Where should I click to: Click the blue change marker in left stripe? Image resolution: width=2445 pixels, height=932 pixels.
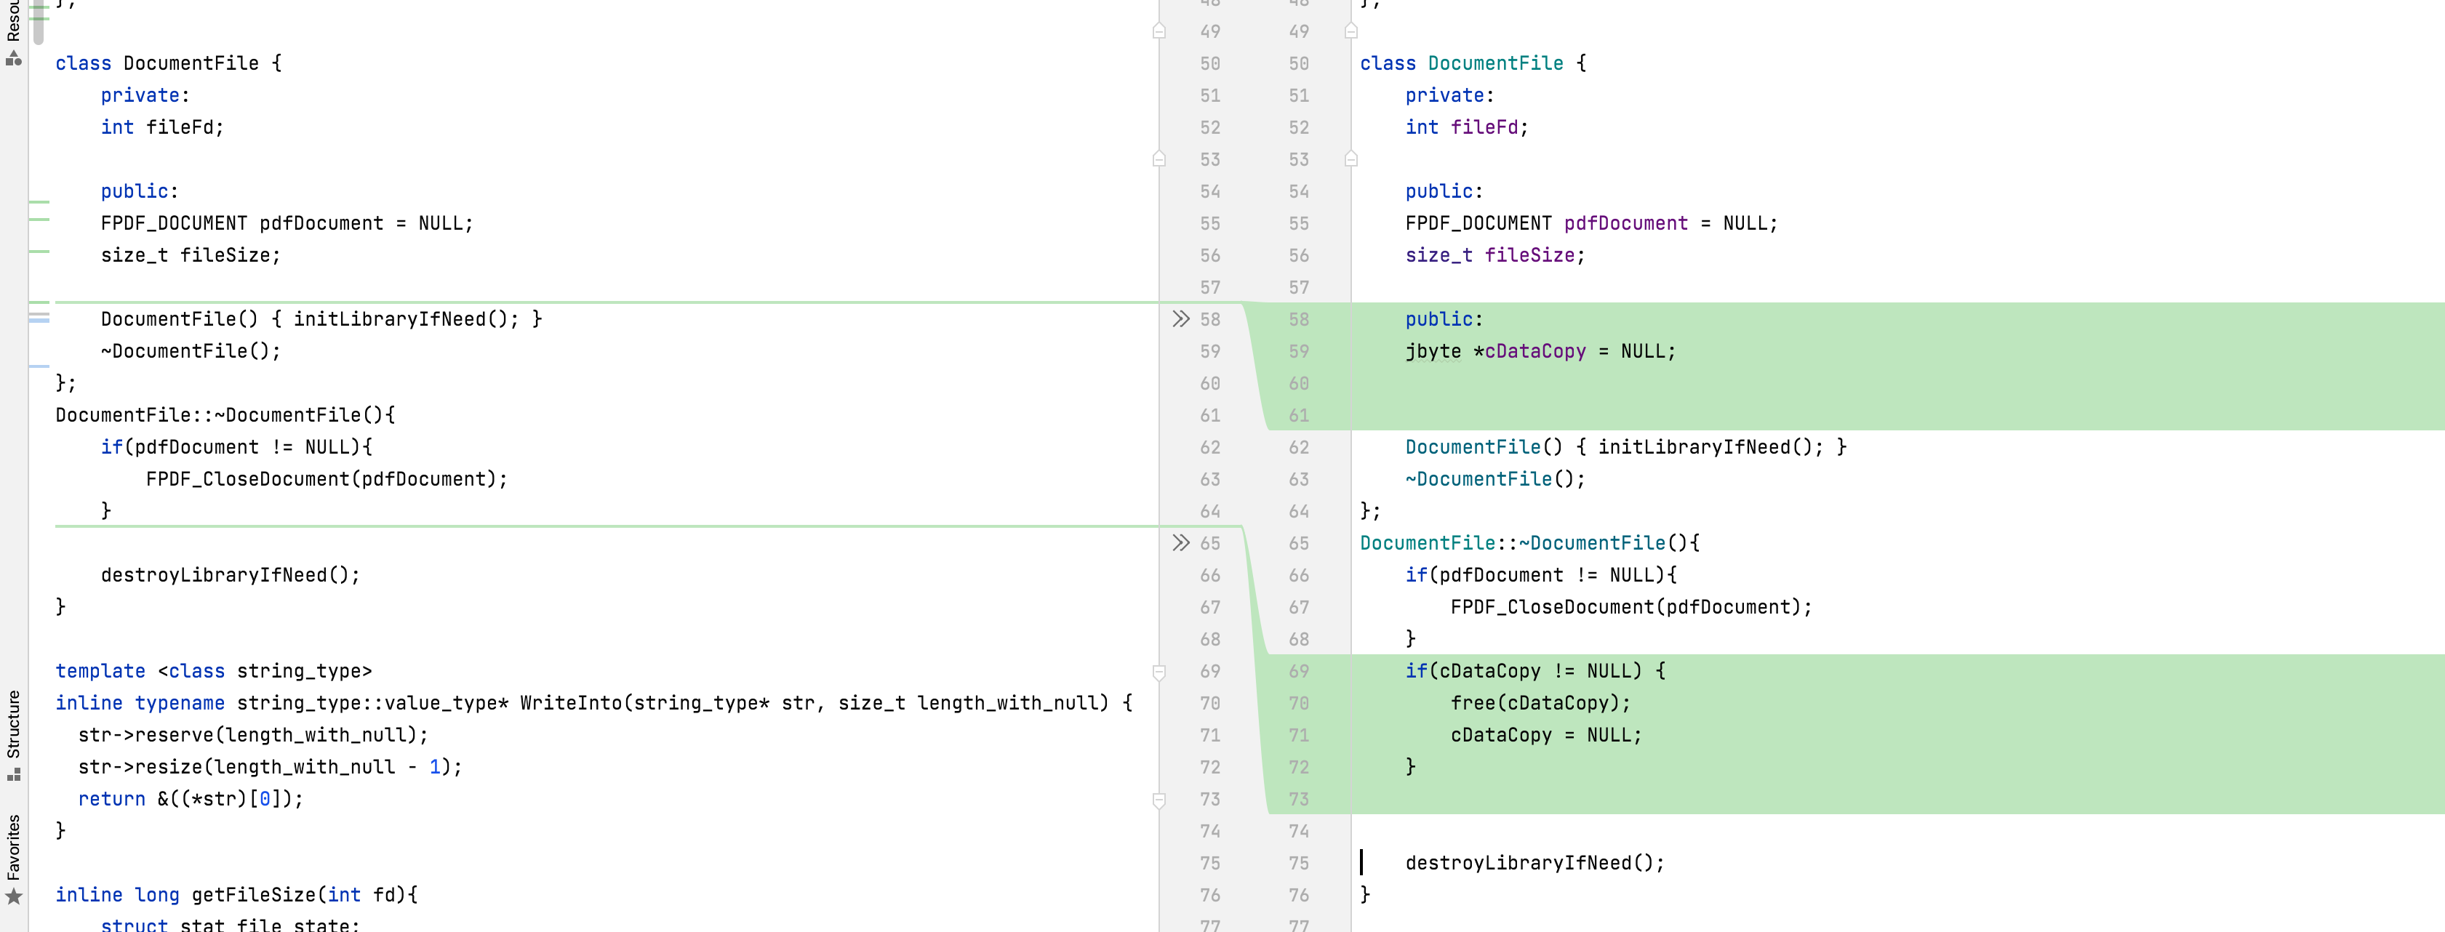(x=39, y=321)
